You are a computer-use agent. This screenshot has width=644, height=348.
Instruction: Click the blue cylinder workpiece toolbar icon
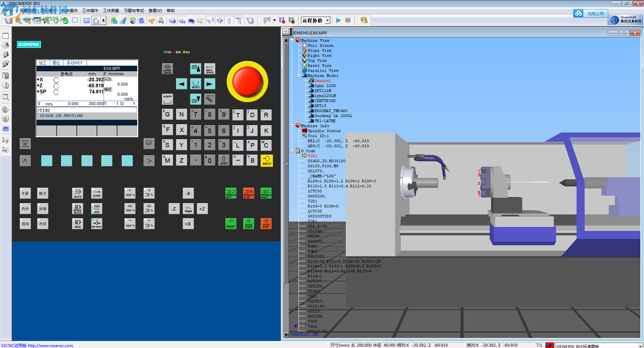[x=172, y=21]
